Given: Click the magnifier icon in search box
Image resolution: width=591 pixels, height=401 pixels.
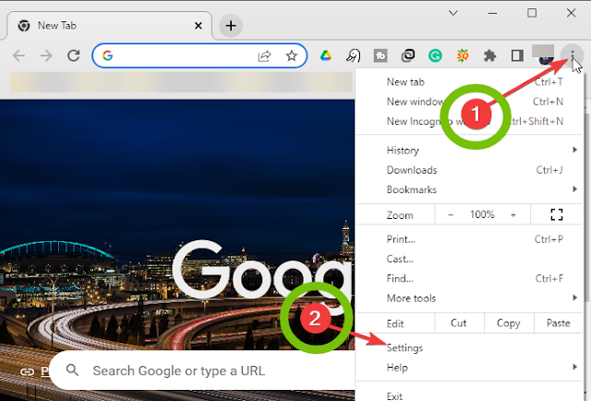Looking at the screenshot, I should tap(72, 371).
